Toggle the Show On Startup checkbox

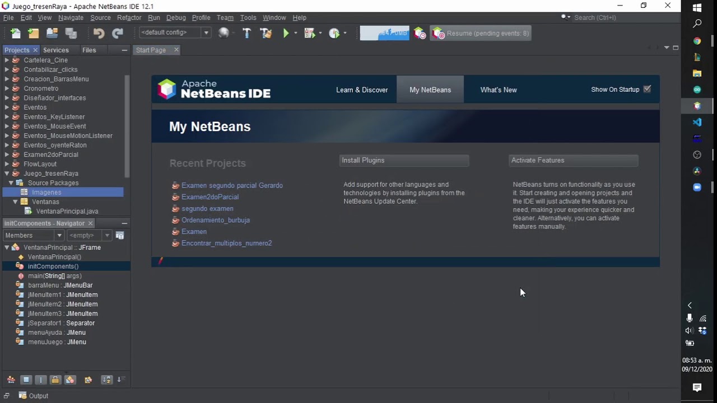click(647, 89)
